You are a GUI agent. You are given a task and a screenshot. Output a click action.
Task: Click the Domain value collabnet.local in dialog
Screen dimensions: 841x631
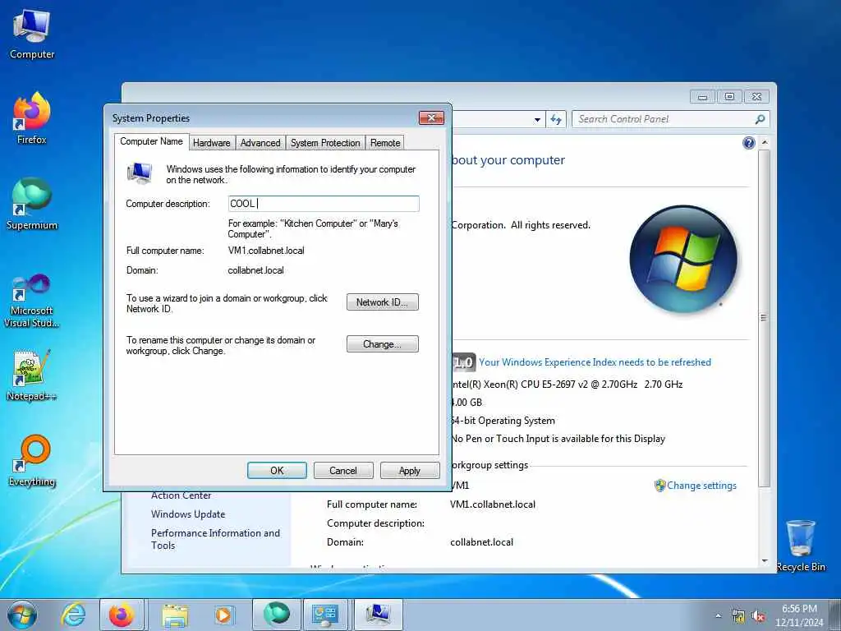256,270
